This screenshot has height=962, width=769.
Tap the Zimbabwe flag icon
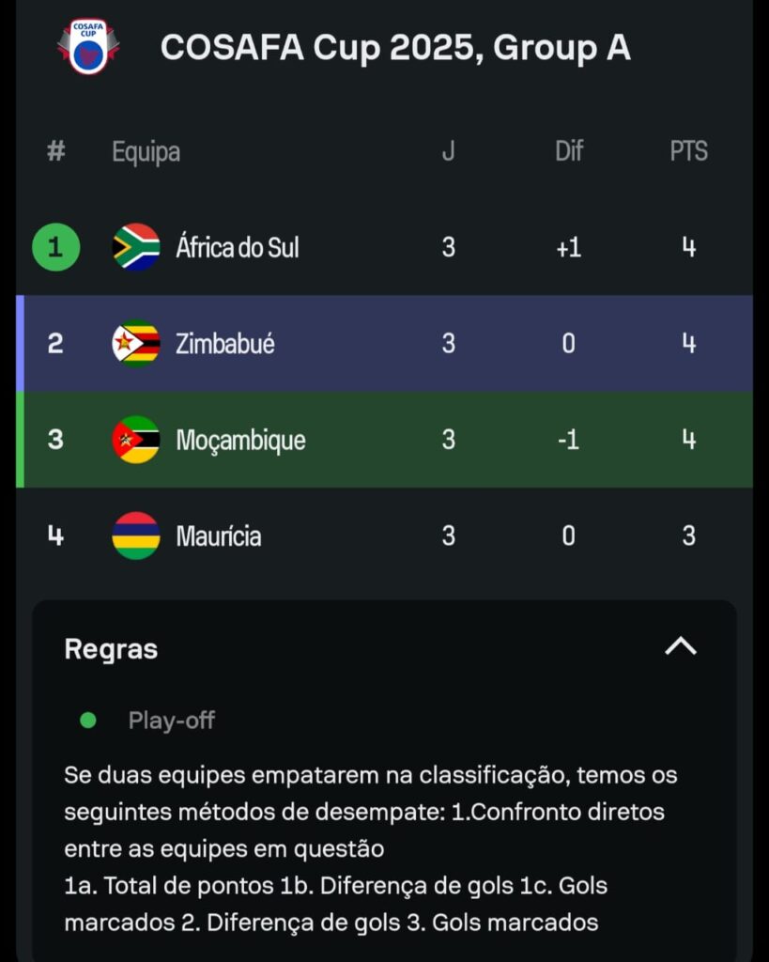(x=136, y=344)
